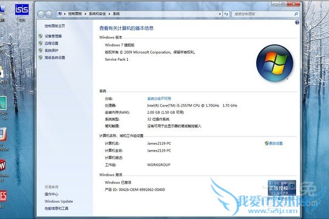Expand the arrow after 控制面板 breadcrumb
Image resolution: width=329 pixels, height=219 pixels.
(x=86, y=14)
